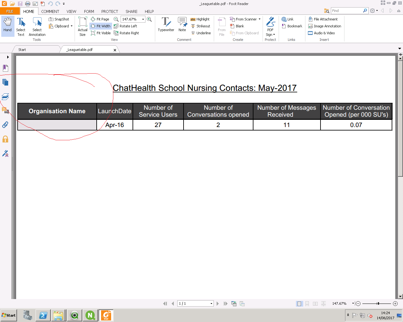Activate Select Annotation tool
This screenshot has height=322, width=403.
[37, 26]
